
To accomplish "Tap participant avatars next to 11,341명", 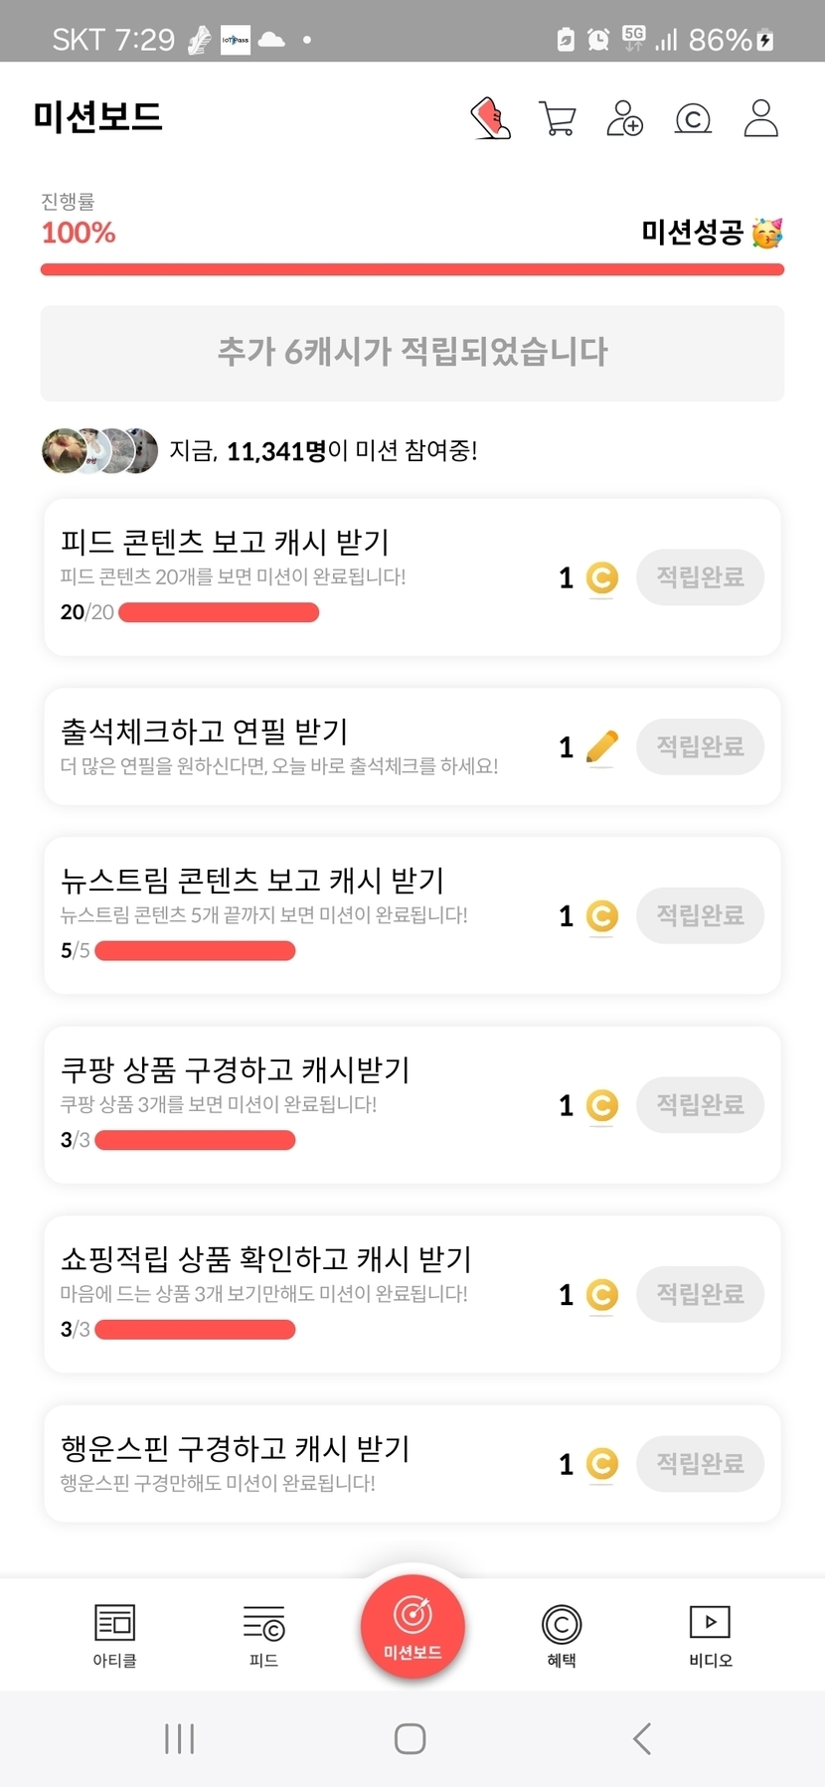I will [99, 451].
